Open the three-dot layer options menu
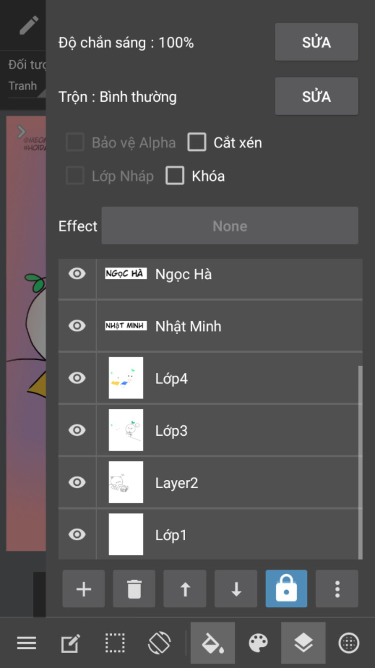Screen dimensions: 375x668 (337, 589)
